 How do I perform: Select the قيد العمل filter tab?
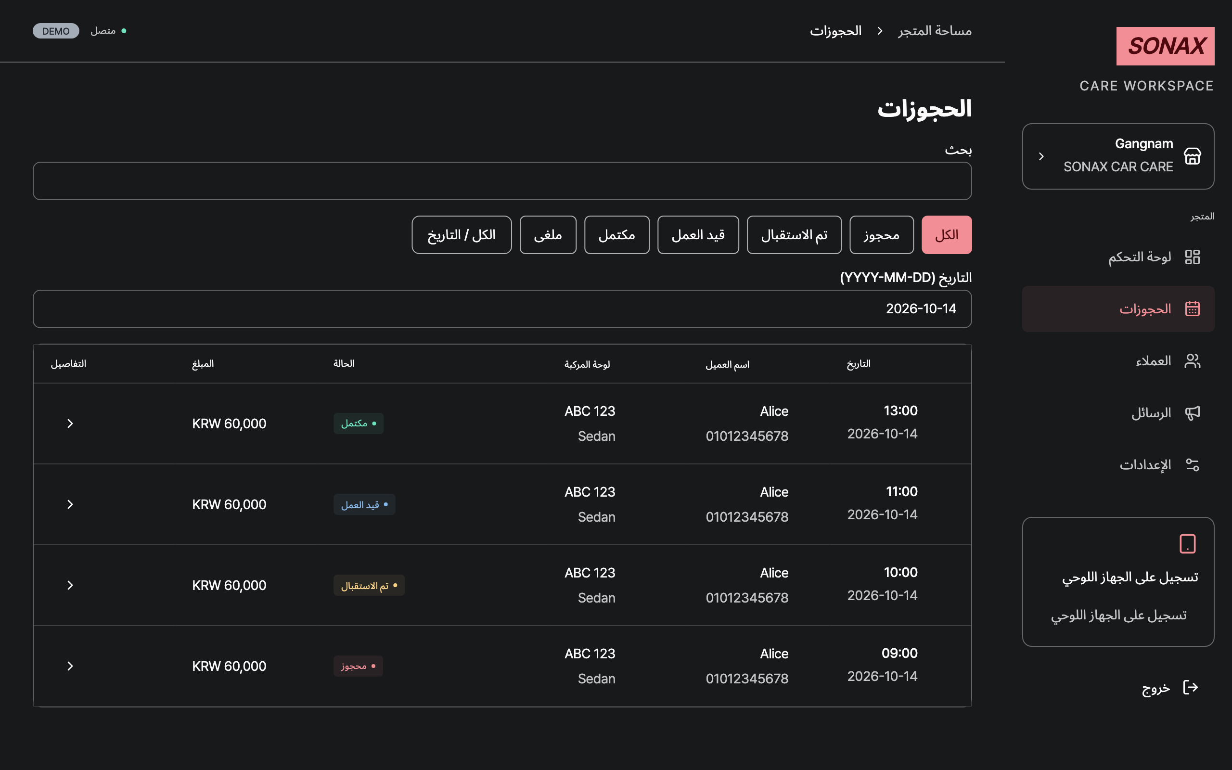[698, 235]
